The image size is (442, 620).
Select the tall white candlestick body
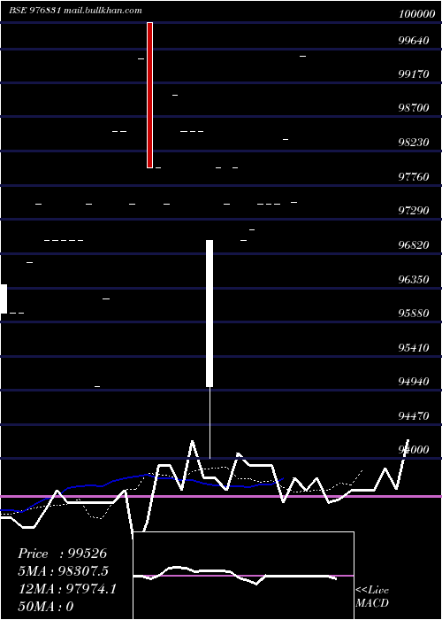210,314
